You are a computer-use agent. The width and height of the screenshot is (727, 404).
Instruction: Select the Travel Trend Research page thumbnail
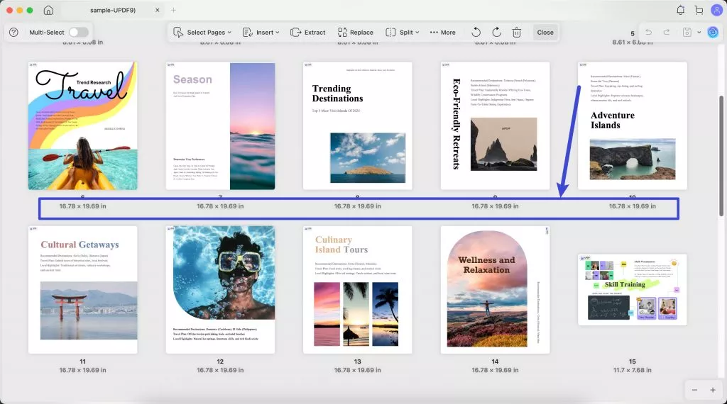point(83,126)
